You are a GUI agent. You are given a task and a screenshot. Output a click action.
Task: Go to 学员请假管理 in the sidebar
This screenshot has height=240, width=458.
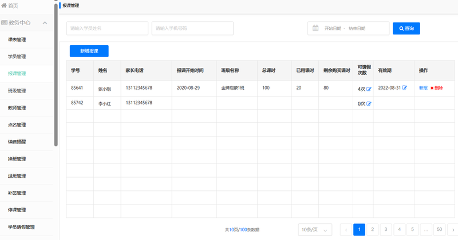(21, 227)
